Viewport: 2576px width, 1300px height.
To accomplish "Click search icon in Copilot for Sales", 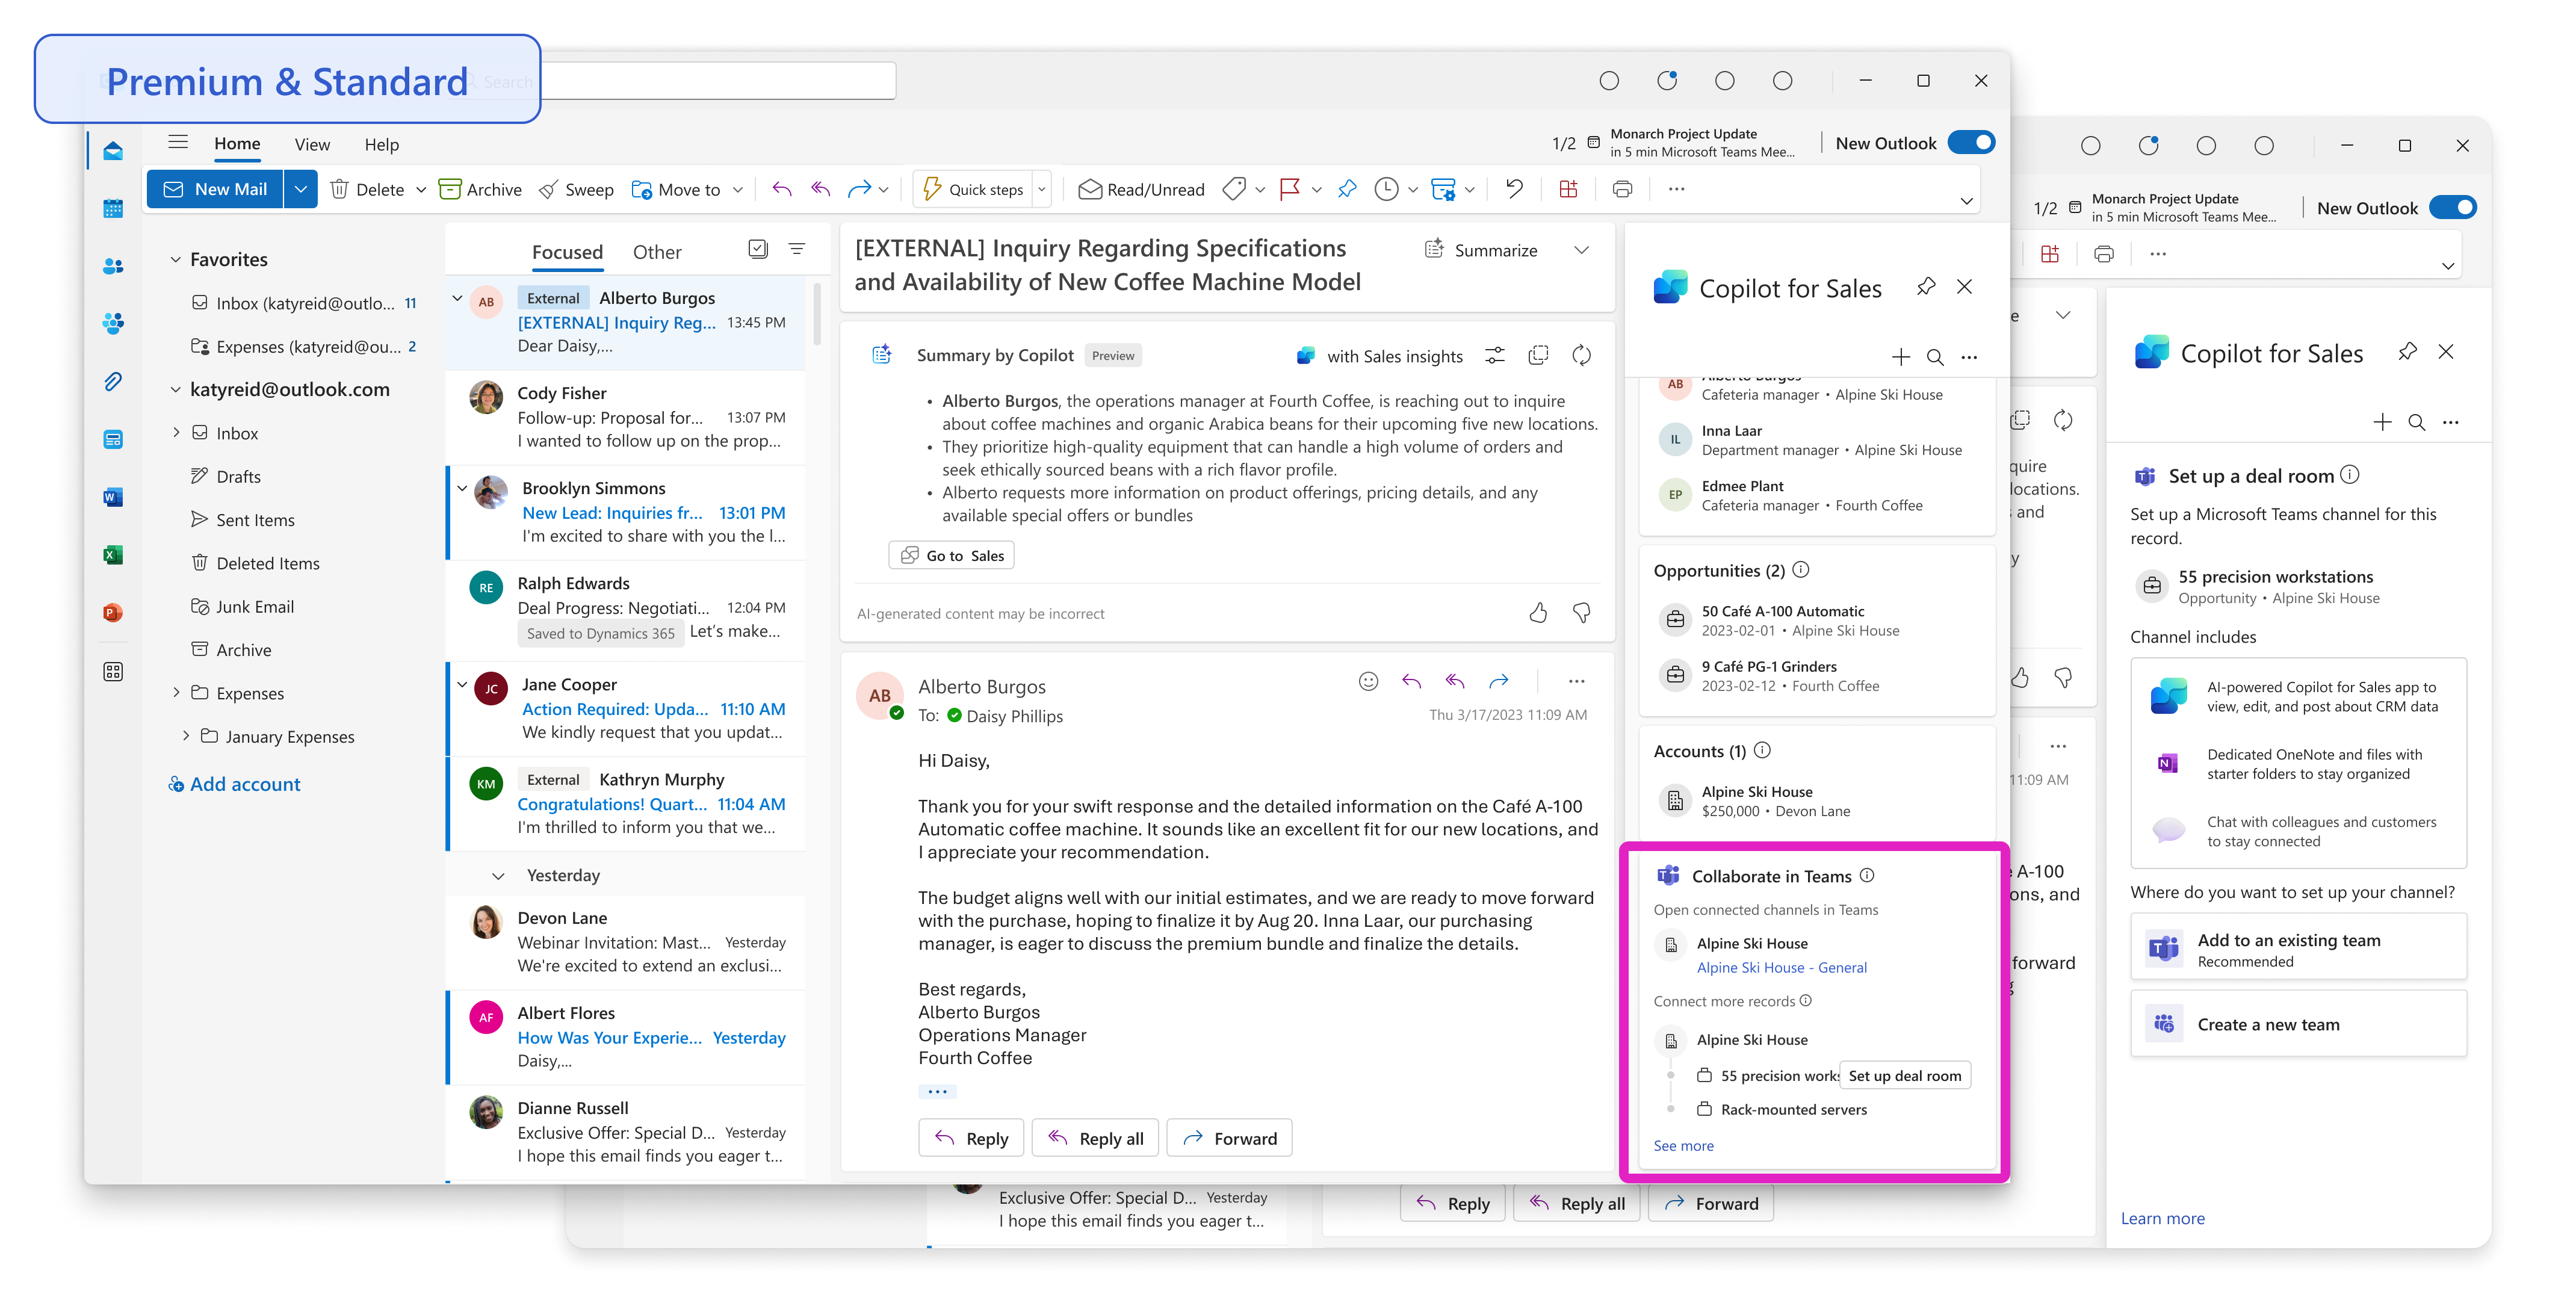I will click(1935, 357).
